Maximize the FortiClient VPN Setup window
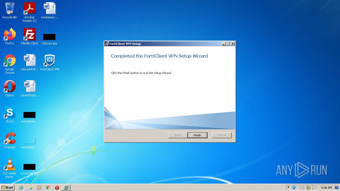 point(228,44)
